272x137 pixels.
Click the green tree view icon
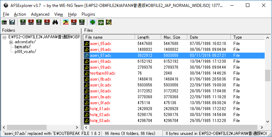point(93,22)
